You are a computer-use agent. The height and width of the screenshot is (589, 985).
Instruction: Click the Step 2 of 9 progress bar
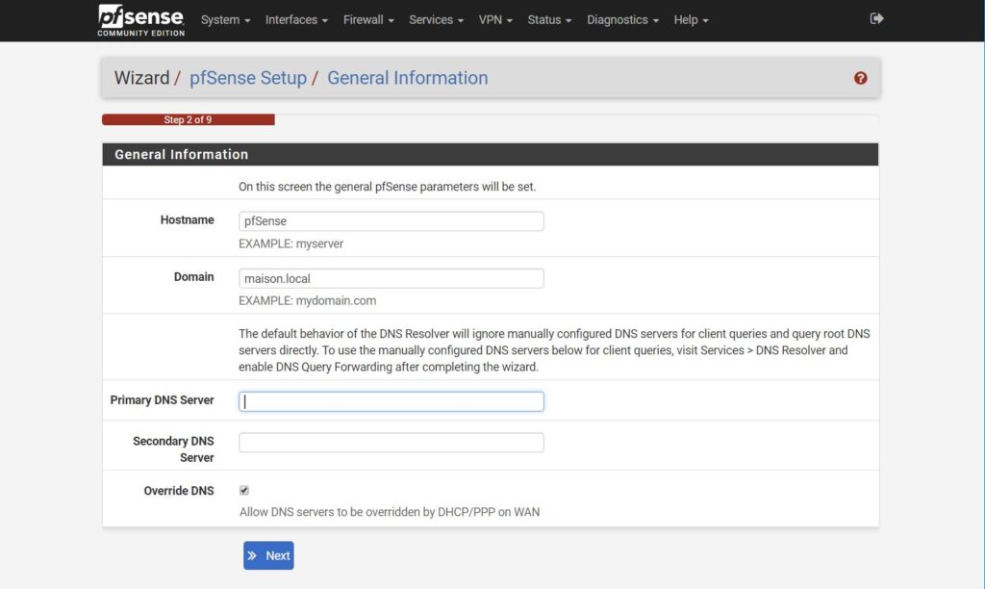(x=189, y=119)
